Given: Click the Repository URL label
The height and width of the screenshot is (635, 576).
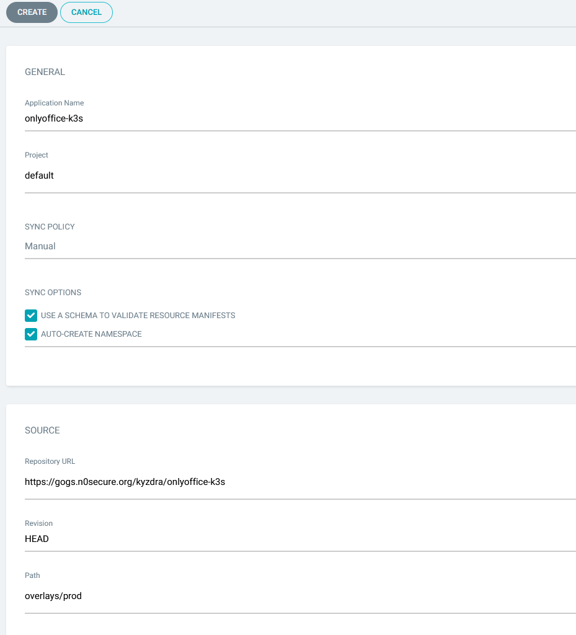Looking at the screenshot, I should click(50, 461).
